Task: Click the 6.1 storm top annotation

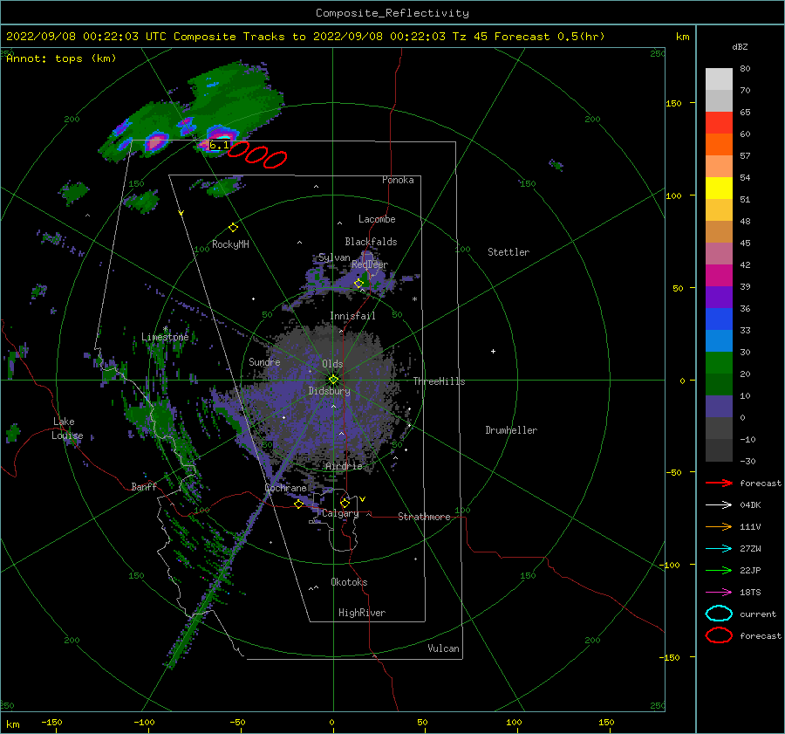Action: [x=219, y=145]
